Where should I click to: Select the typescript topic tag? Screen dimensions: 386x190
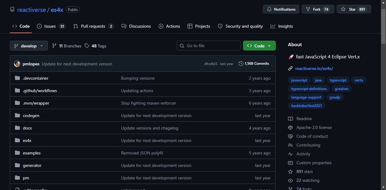(338, 80)
